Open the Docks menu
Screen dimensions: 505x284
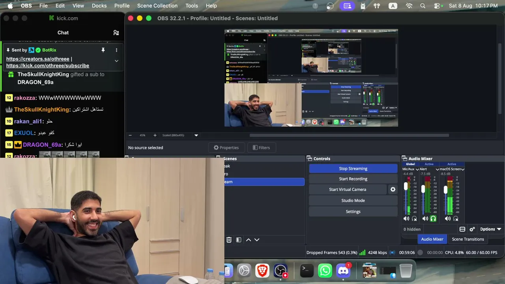(99, 6)
